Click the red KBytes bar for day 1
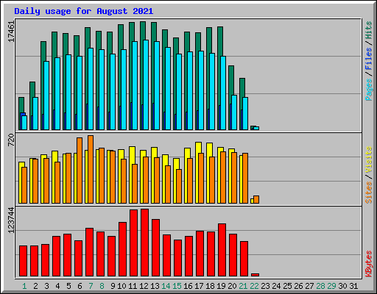The height and width of the screenshot is (294, 377). (24, 261)
